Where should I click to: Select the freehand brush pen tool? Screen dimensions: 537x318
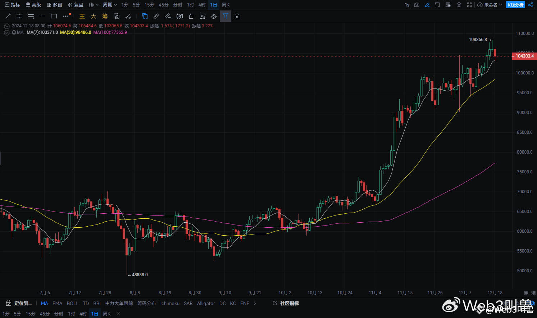pyautogui.click(x=168, y=16)
